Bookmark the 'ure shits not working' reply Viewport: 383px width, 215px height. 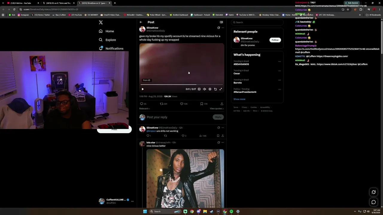pos(218,136)
